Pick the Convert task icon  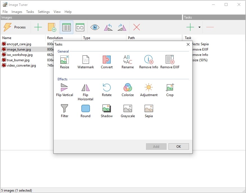[107, 60]
